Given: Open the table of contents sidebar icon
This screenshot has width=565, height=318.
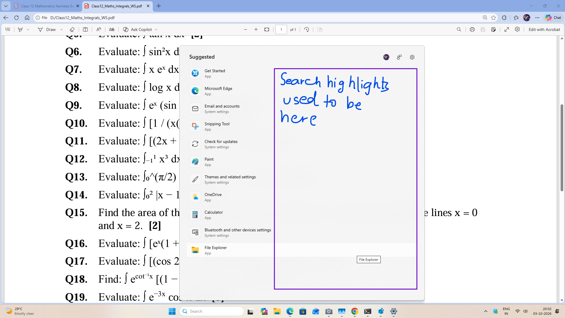Looking at the screenshot, I should click(8, 29).
